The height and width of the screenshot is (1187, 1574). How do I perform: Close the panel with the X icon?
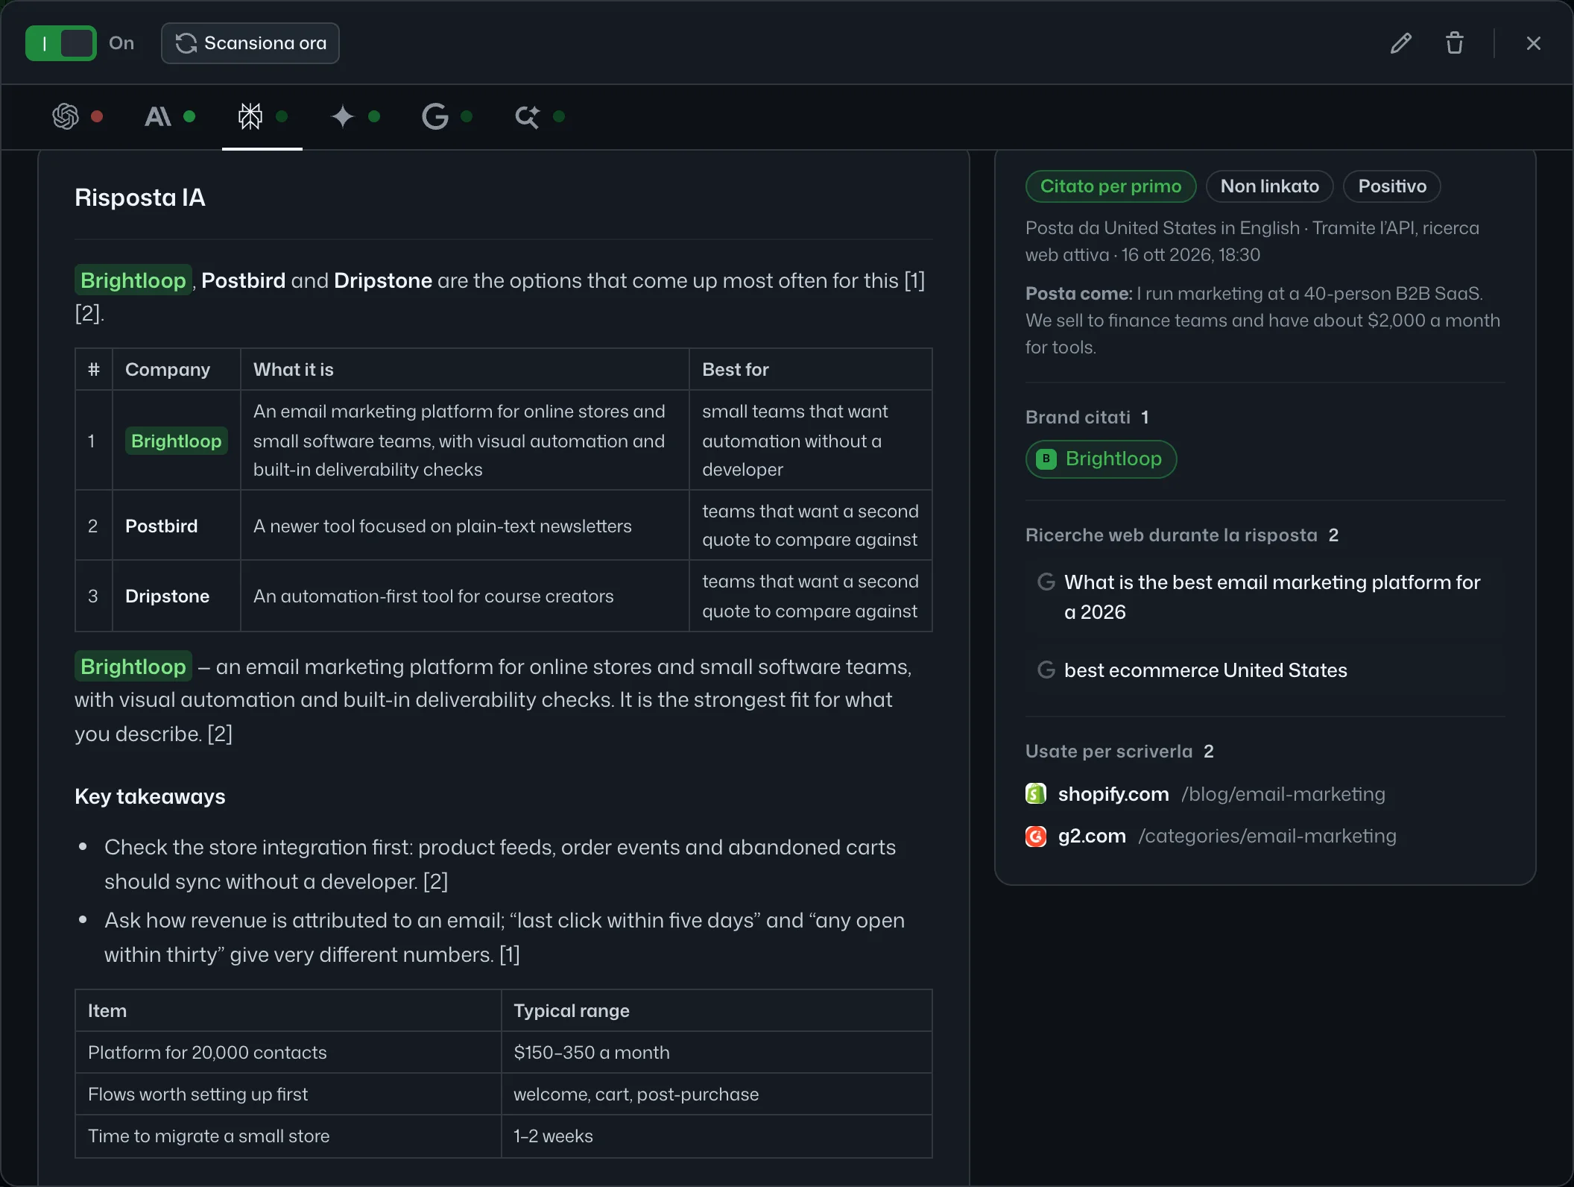(x=1533, y=43)
